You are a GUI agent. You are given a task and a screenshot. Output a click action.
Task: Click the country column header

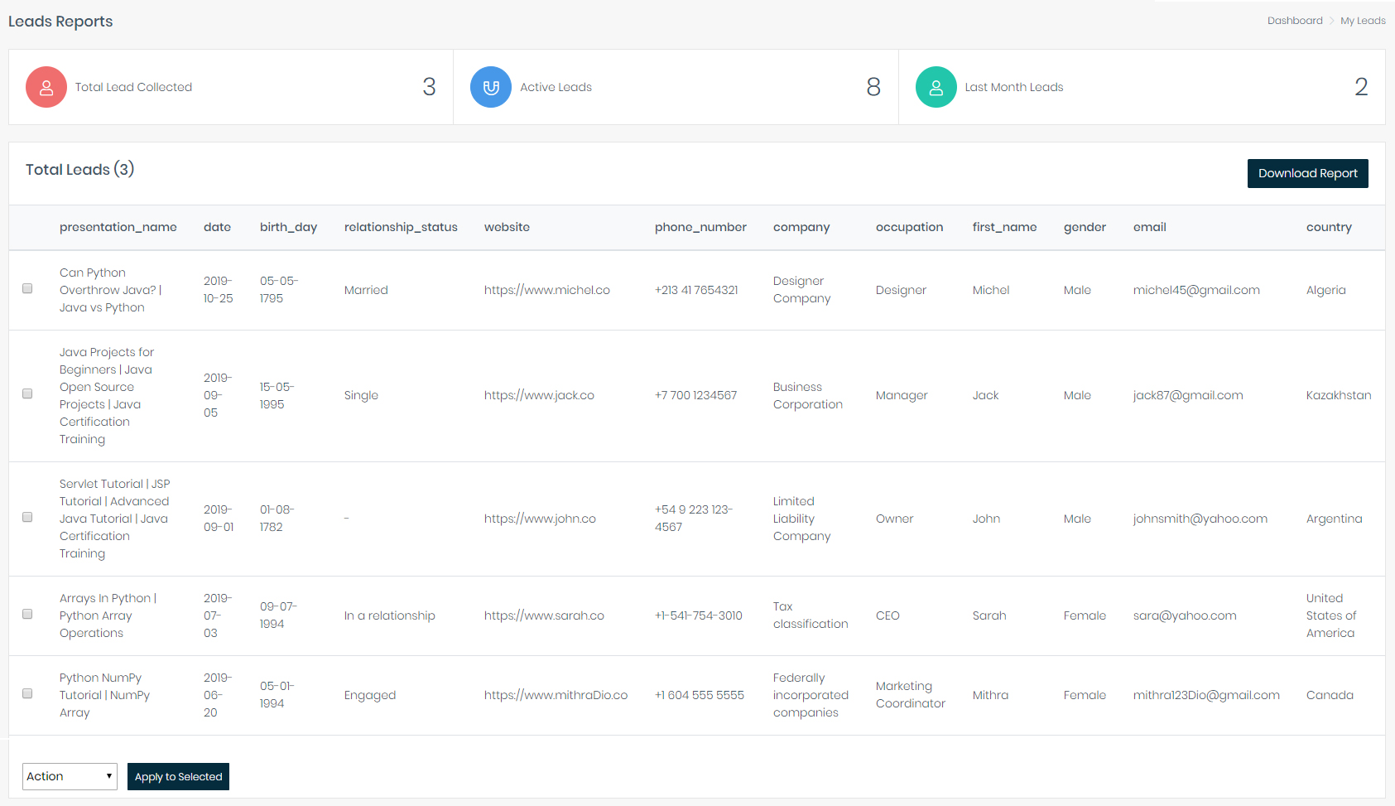1328,227
